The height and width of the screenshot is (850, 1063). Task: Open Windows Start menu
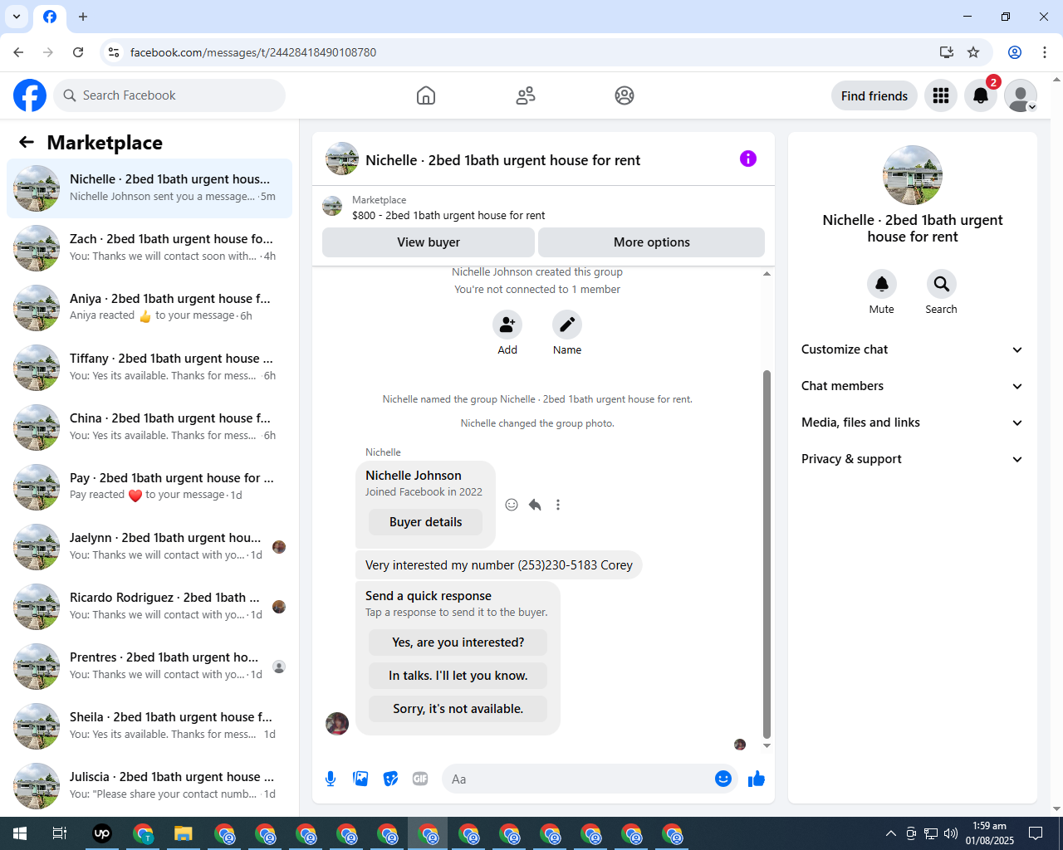click(x=20, y=833)
